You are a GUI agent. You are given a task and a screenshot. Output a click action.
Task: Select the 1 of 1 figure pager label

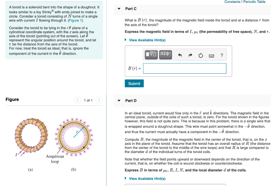tap(88, 100)
